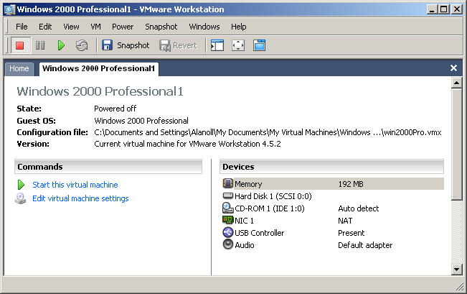Click the scrollbar down arrow
Viewport: 467px width, 294px height.
[x=456, y=270]
